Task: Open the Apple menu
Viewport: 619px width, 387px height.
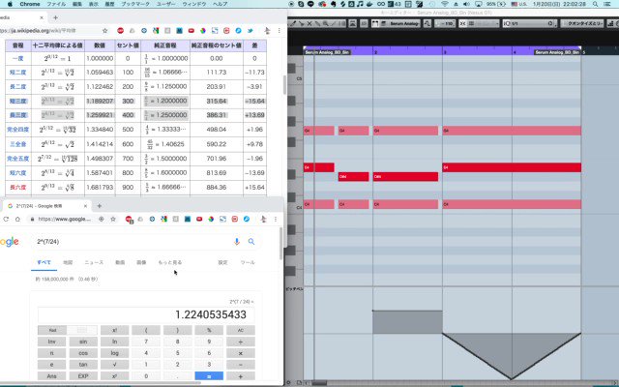Action: (10, 4)
